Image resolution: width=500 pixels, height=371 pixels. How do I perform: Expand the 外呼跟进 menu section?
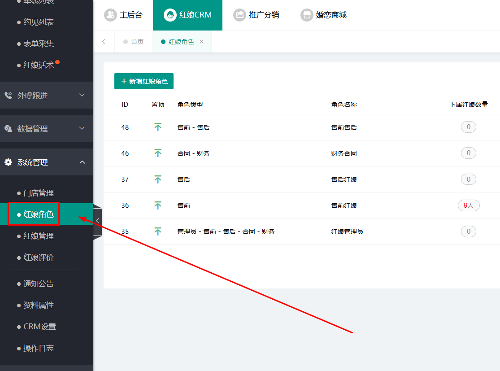pyautogui.click(x=47, y=95)
